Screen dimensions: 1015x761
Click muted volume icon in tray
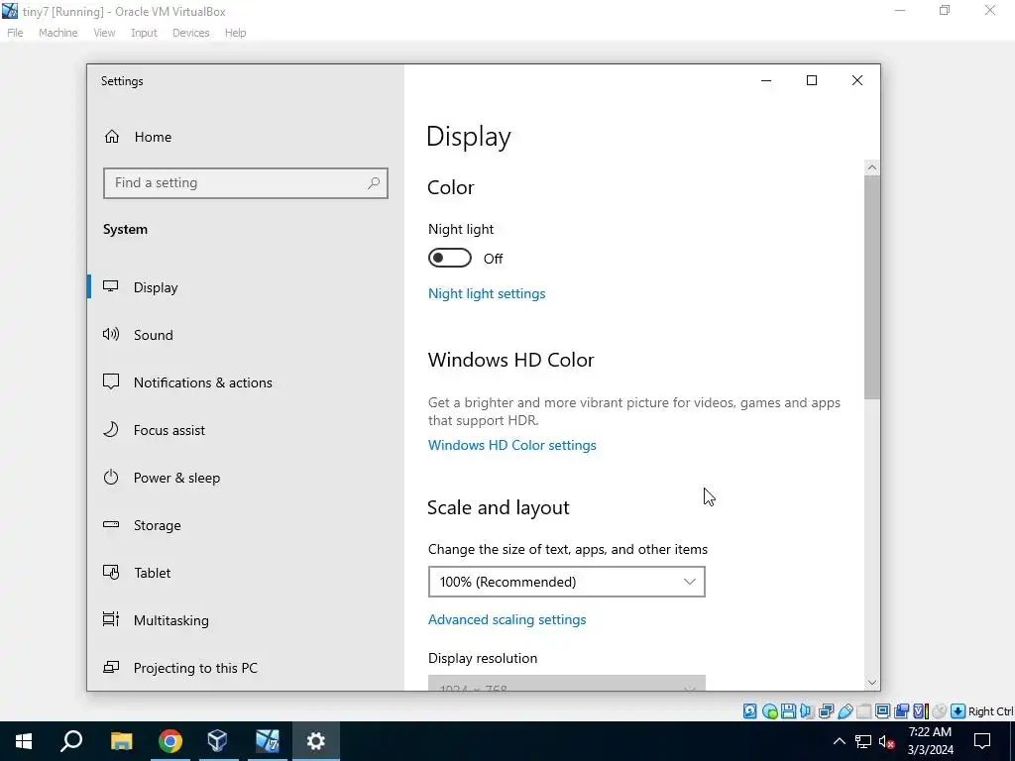point(886,741)
